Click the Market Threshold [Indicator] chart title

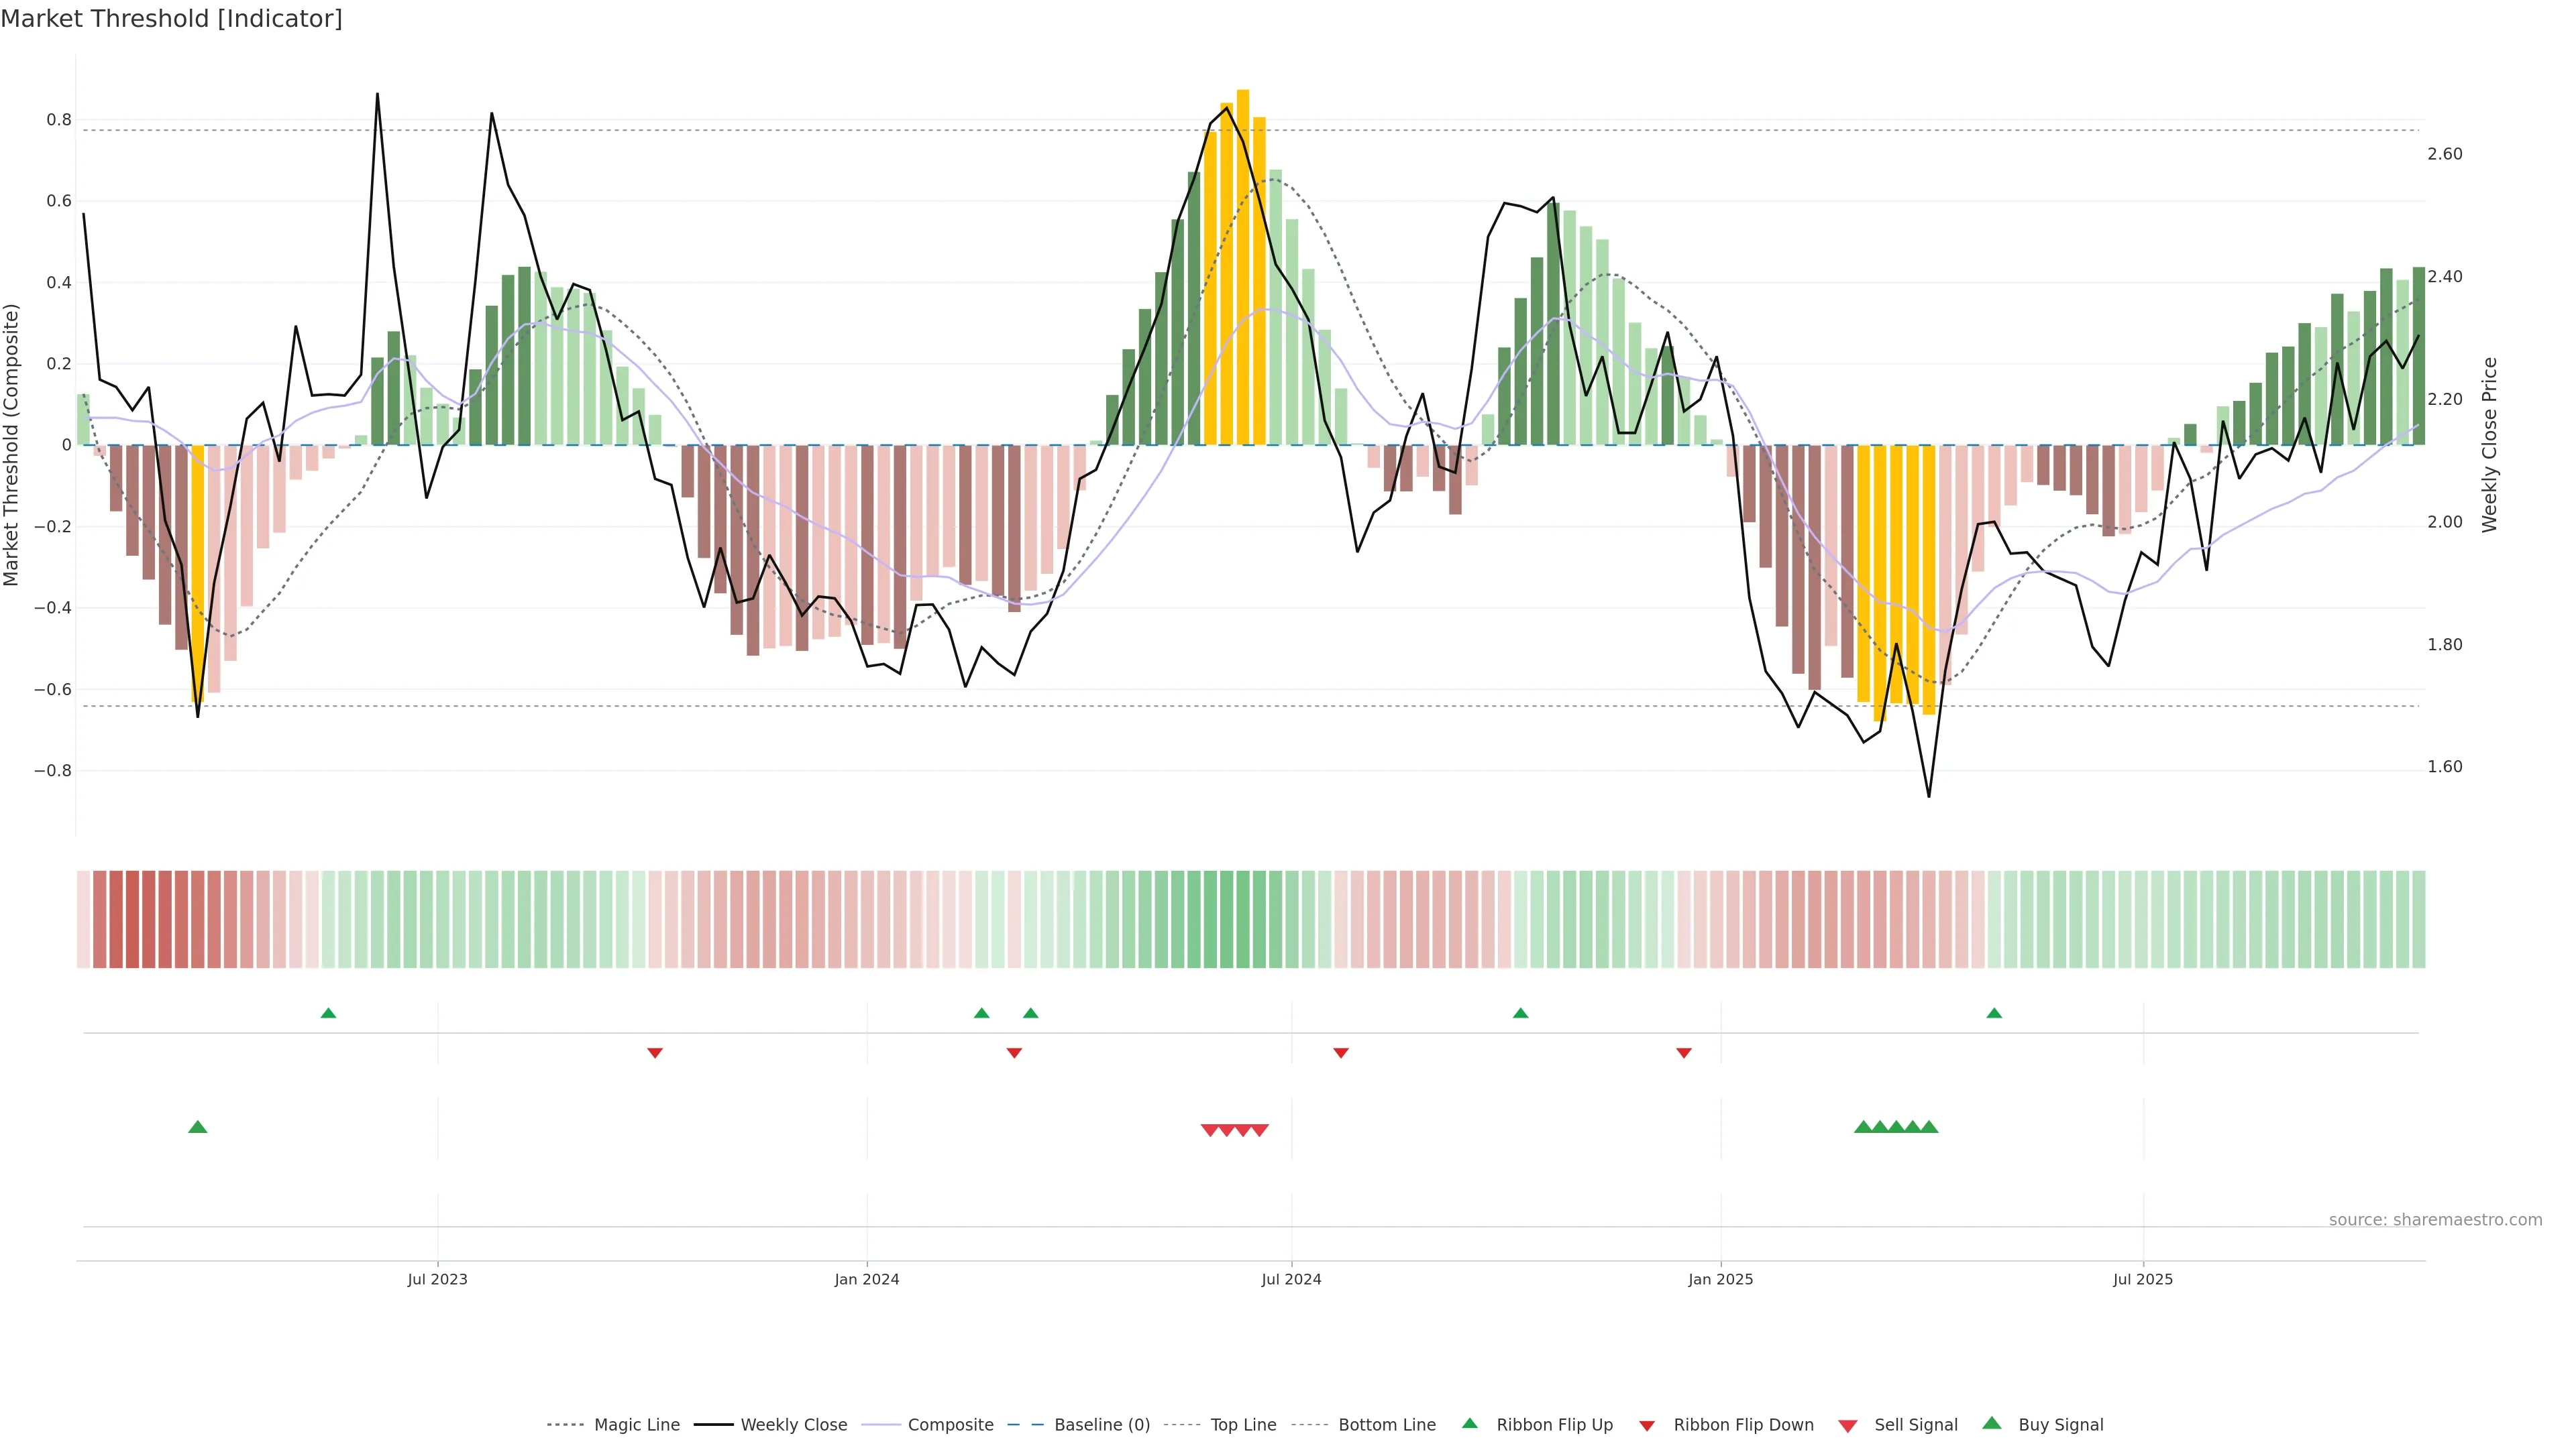tap(171, 19)
